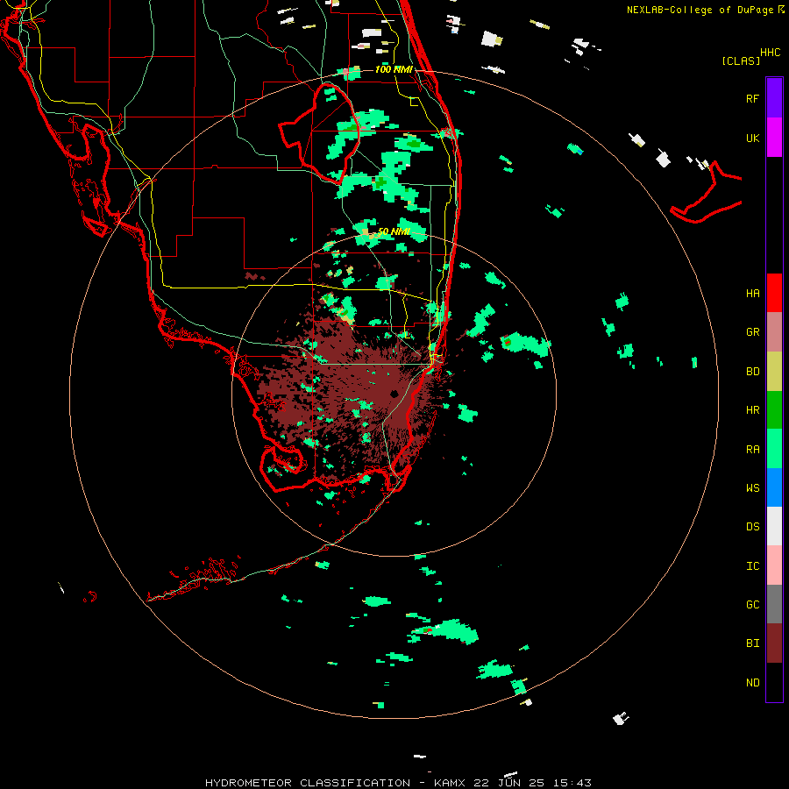Click the 'IC' legend label

click(752, 566)
